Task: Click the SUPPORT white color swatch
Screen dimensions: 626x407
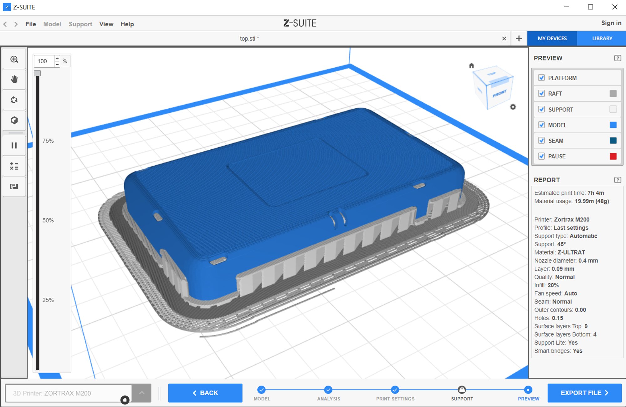Action: click(x=613, y=109)
